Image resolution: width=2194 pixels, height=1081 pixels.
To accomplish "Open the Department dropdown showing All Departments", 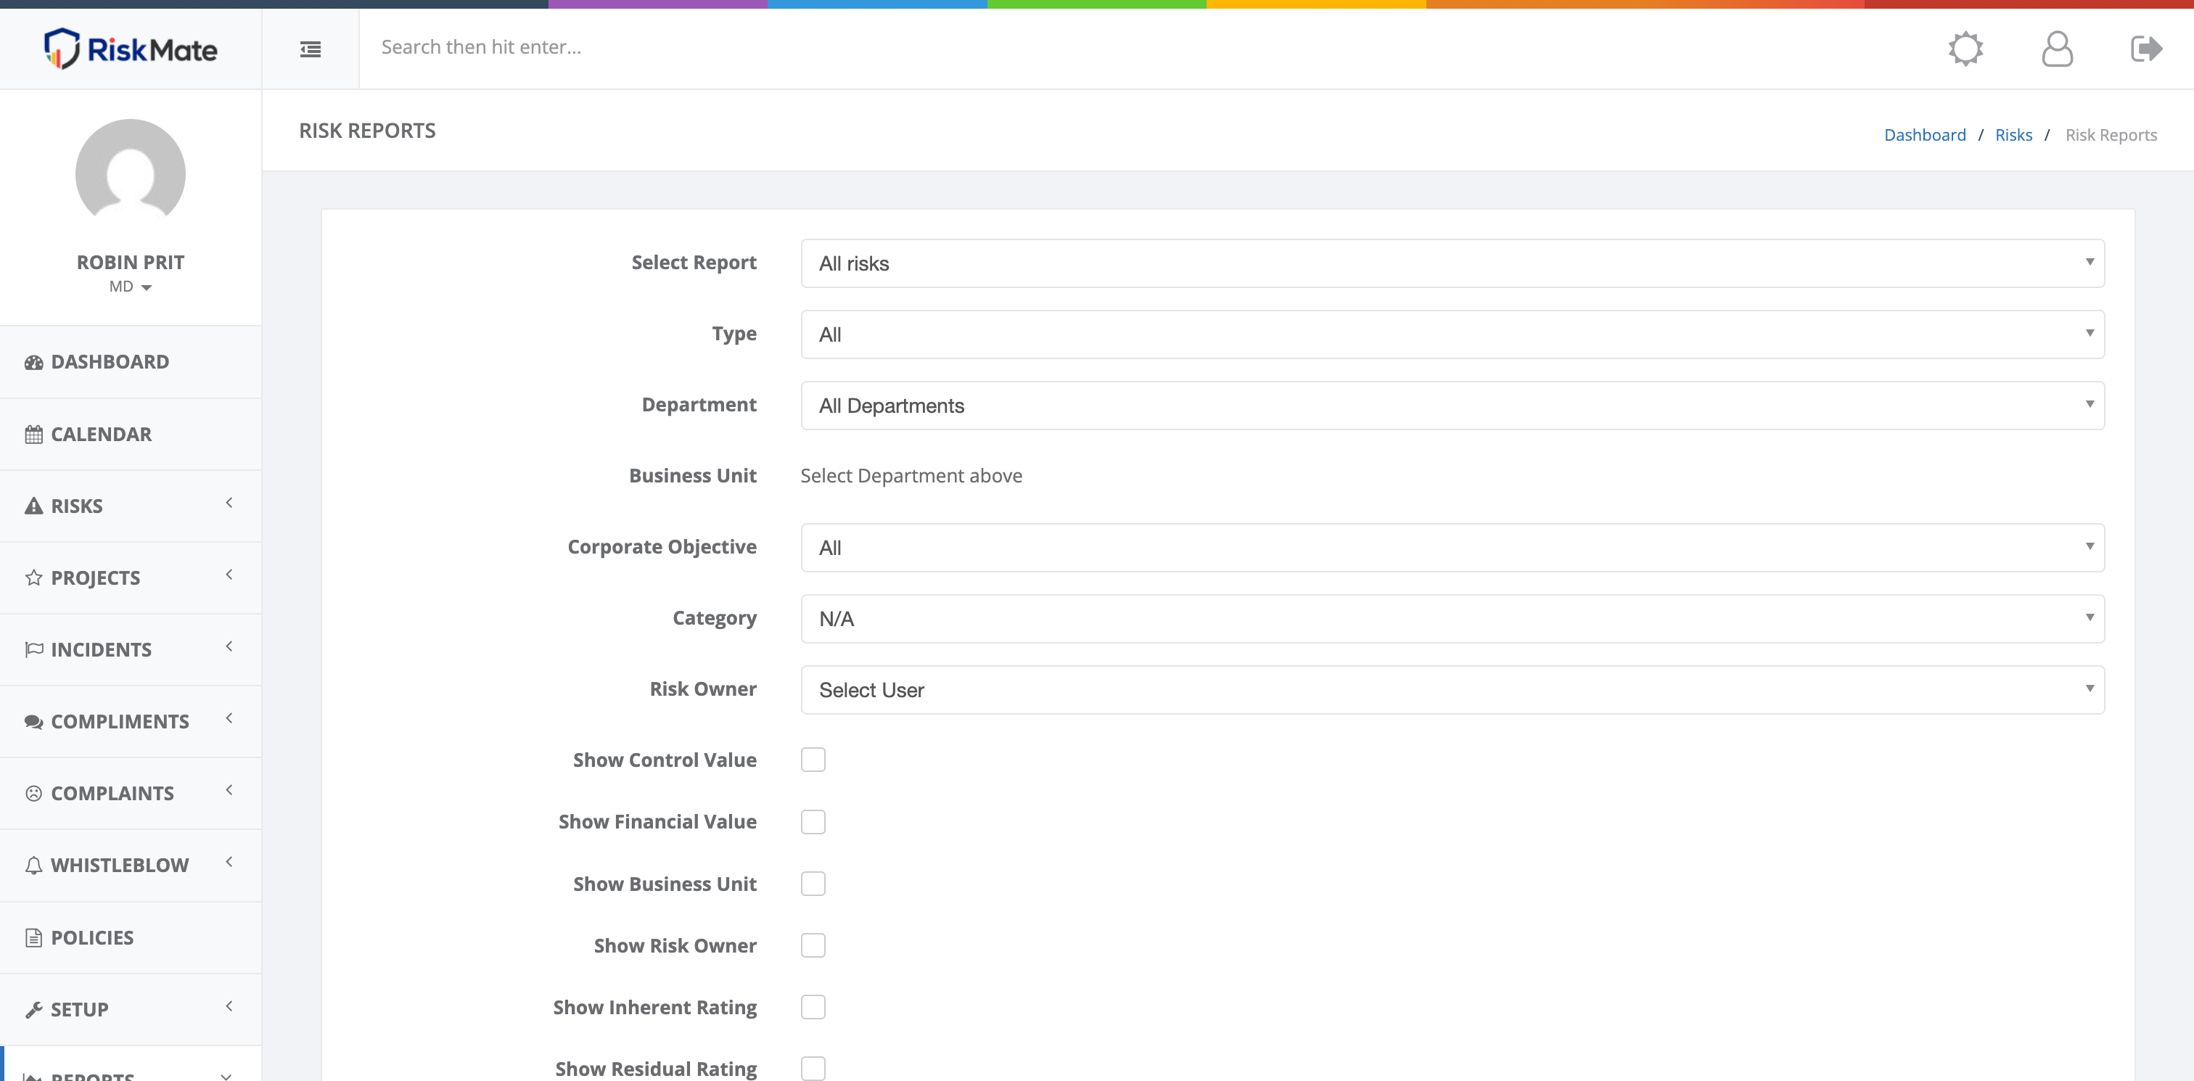I will coord(1453,406).
